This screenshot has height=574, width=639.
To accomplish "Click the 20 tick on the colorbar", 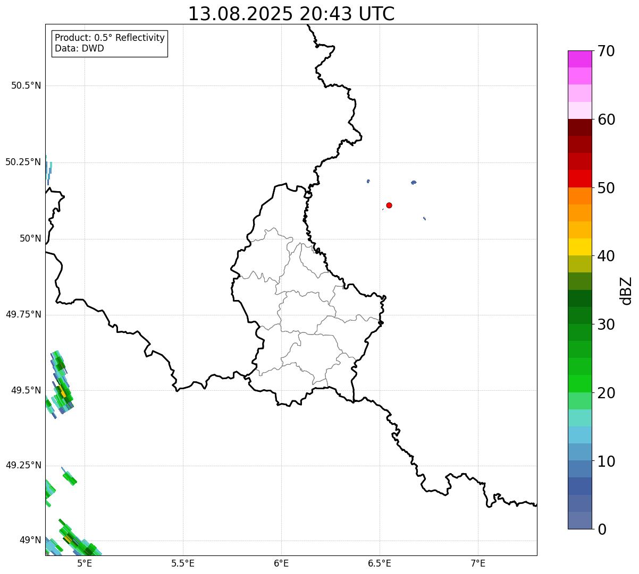I will coord(606,393).
